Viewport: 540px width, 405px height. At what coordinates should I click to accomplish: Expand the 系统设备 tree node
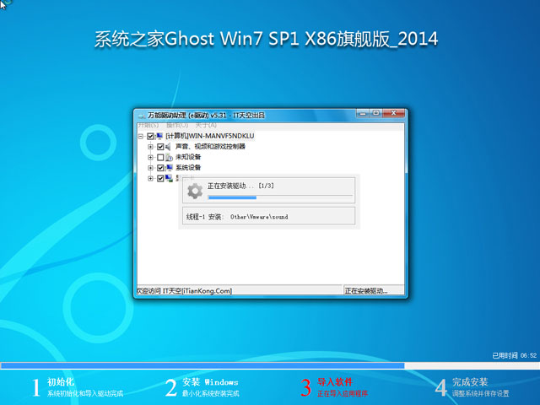click(x=150, y=168)
